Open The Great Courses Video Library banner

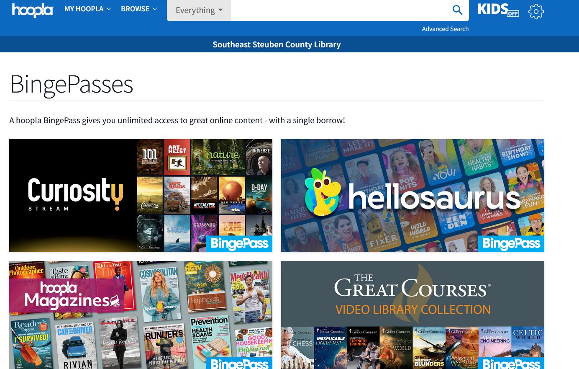tap(412, 315)
